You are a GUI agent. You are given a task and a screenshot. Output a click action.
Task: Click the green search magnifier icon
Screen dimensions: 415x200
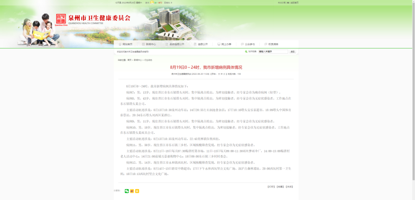(246, 52)
